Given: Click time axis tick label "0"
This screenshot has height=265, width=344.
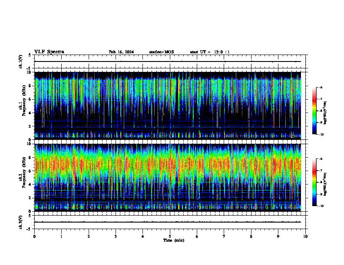Looking at the screenshot, I should 34,236.
